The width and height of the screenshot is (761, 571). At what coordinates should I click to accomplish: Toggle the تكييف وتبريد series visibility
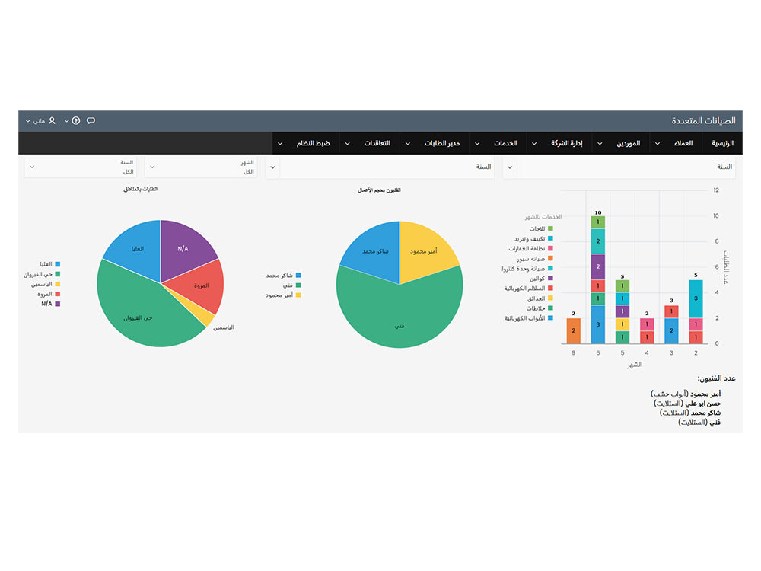pyautogui.click(x=550, y=238)
